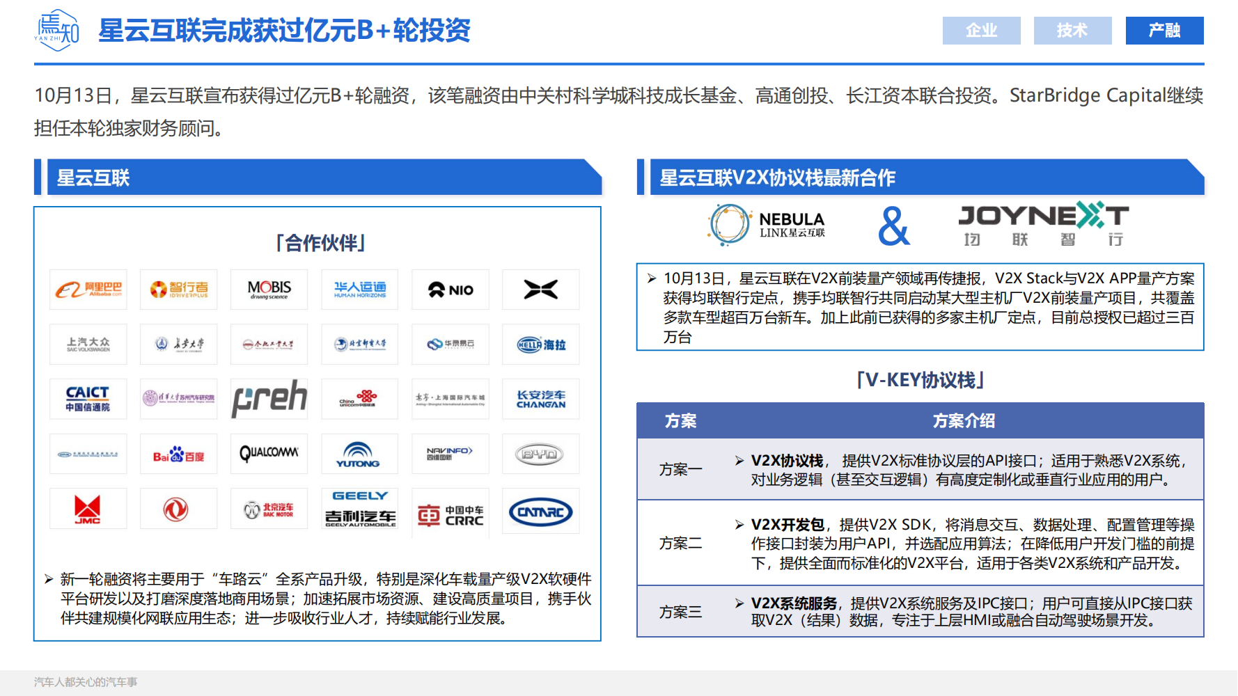Select the Qualcomm logo
The height and width of the screenshot is (696, 1238).
pos(269,454)
